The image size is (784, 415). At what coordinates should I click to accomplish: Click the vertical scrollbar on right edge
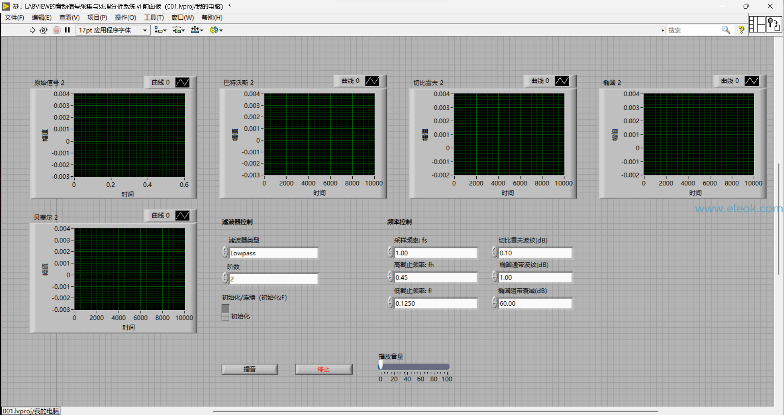tap(779, 218)
